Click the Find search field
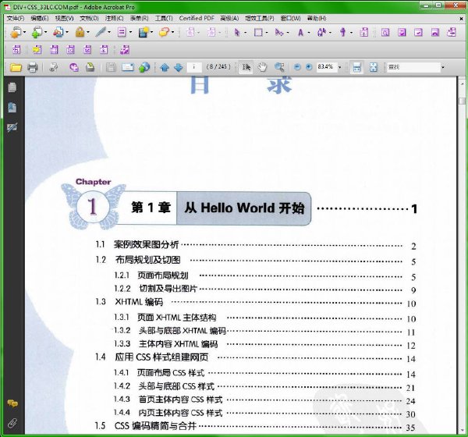 (413, 67)
